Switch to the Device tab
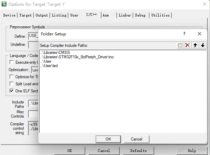Image resolution: width=210 pixels, height=155 pixels. pyautogui.click(x=9, y=15)
